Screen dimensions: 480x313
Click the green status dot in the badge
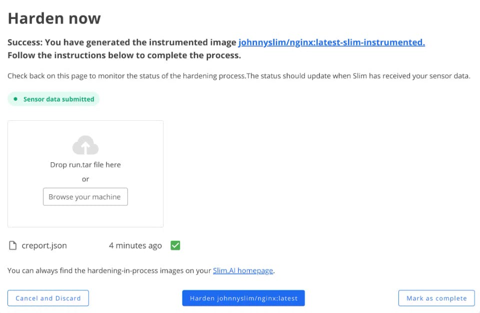click(15, 99)
